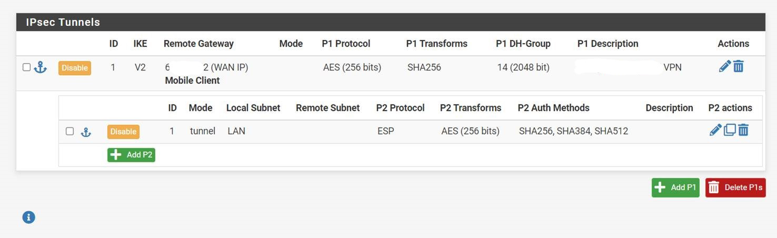
Task: Click the green Add P2 button
Action: pos(131,155)
